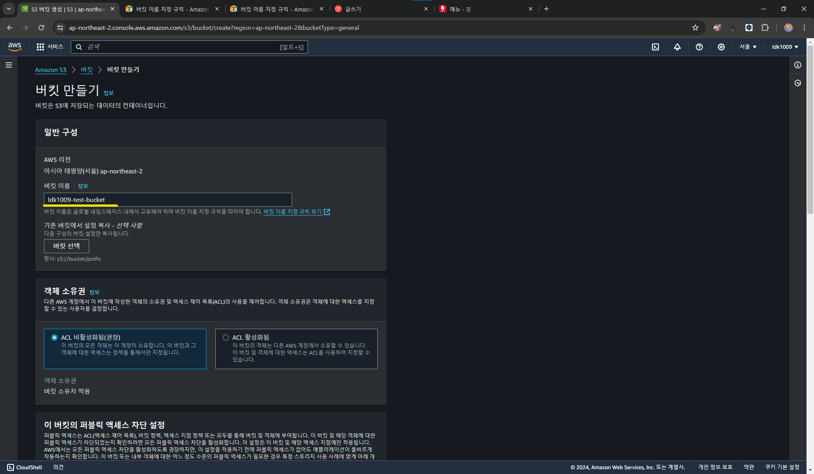Click the search magnifier icon
The image size is (814, 474).
[x=79, y=47]
